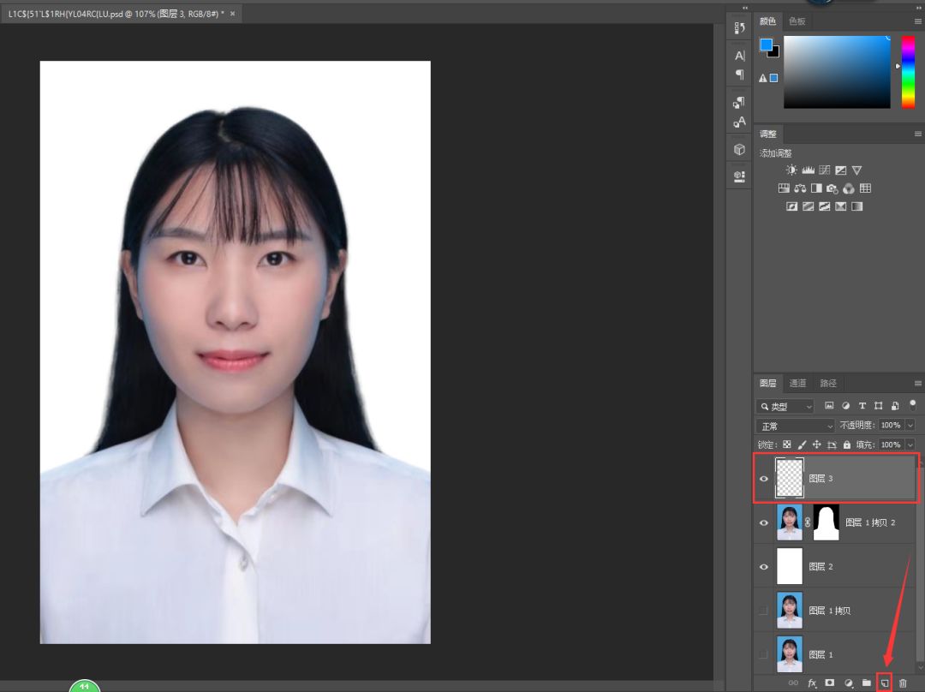This screenshot has width=925, height=692.
Task: Create a new group using the folder icon
Action: click(867, 683)
